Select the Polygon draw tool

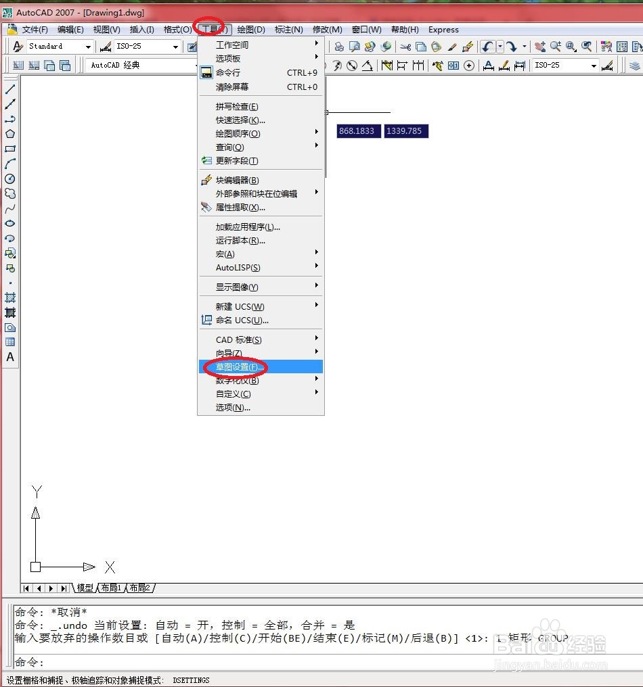(10, 134)
